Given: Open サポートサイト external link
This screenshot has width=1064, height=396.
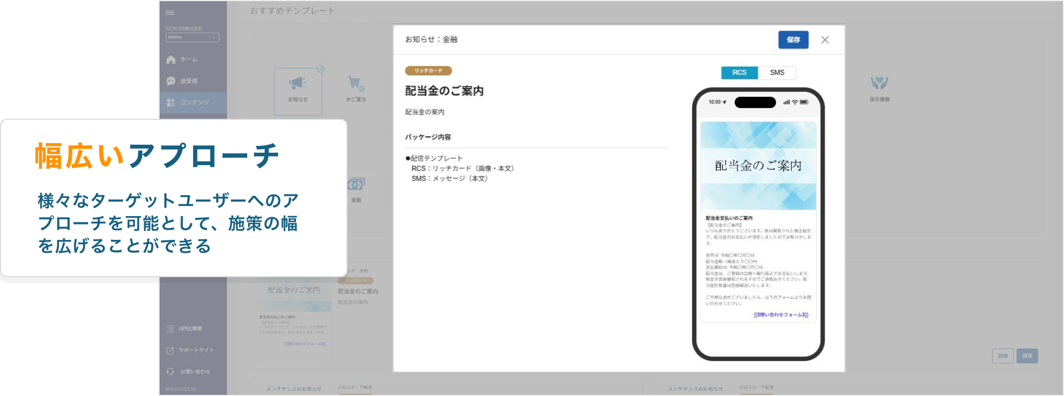Looking at the screenshot, I should 170,350.
